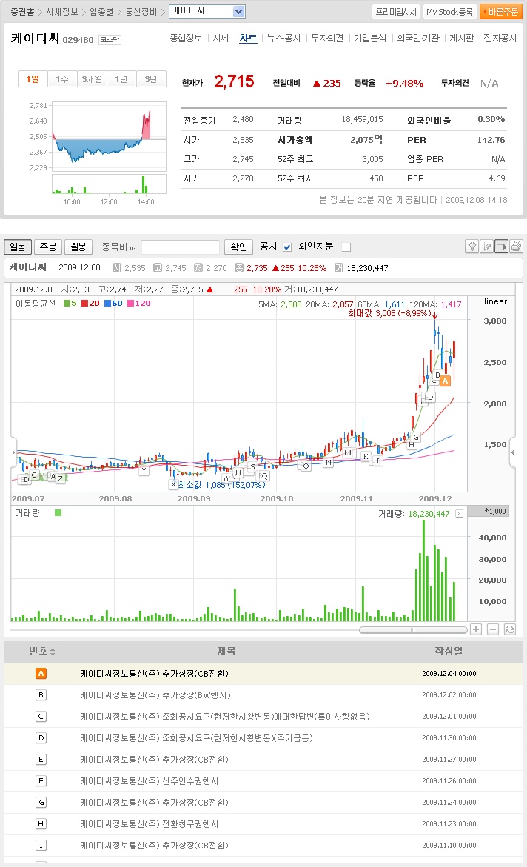Enable the 외인지분 checkbox
527x867 pixels.
point(346,247)
